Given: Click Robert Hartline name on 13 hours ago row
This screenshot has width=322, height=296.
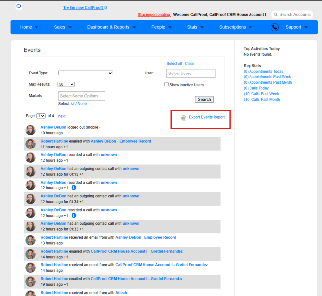Looking at the screenshot, I should point(54,237).
